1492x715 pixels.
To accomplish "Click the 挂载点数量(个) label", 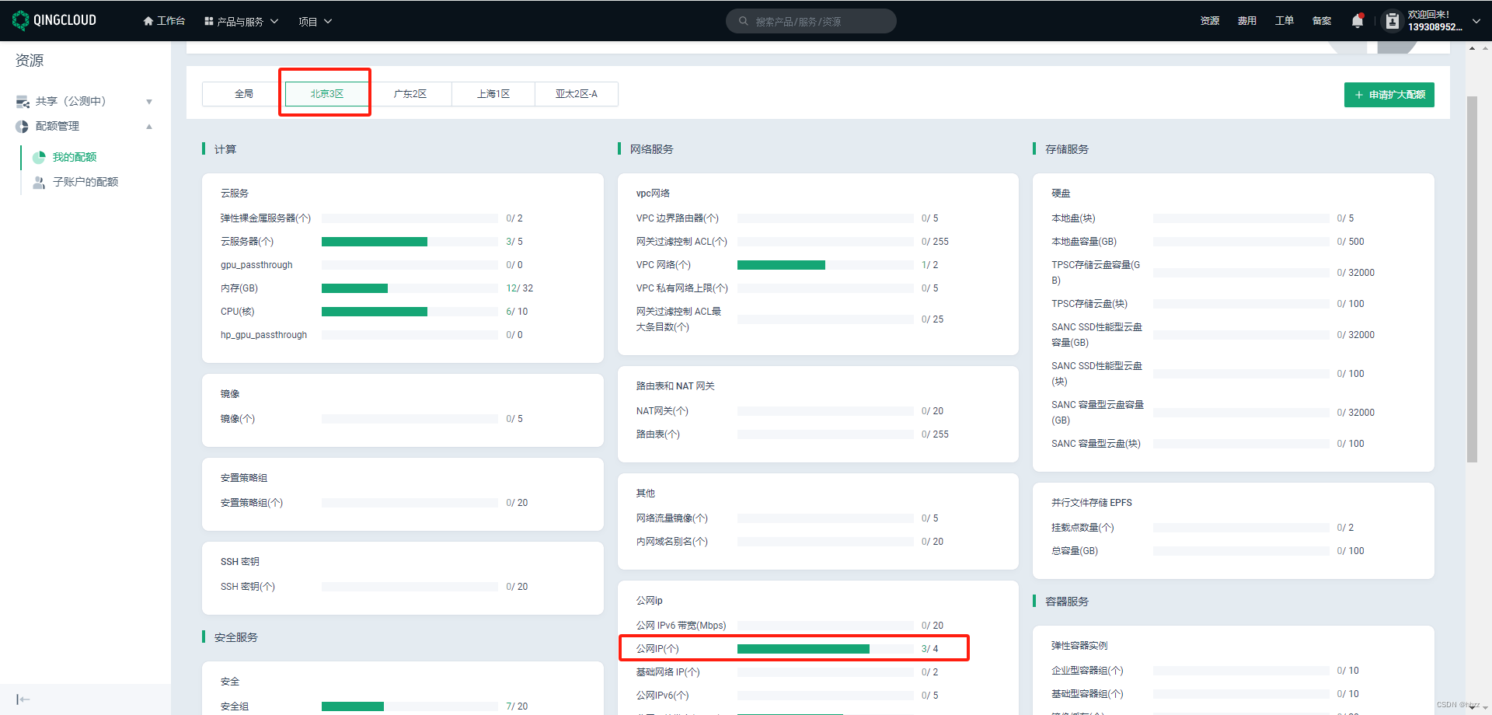I will click(x=1082, y=528).
